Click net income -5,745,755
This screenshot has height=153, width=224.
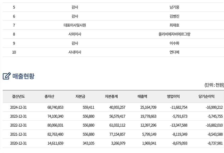215,116
